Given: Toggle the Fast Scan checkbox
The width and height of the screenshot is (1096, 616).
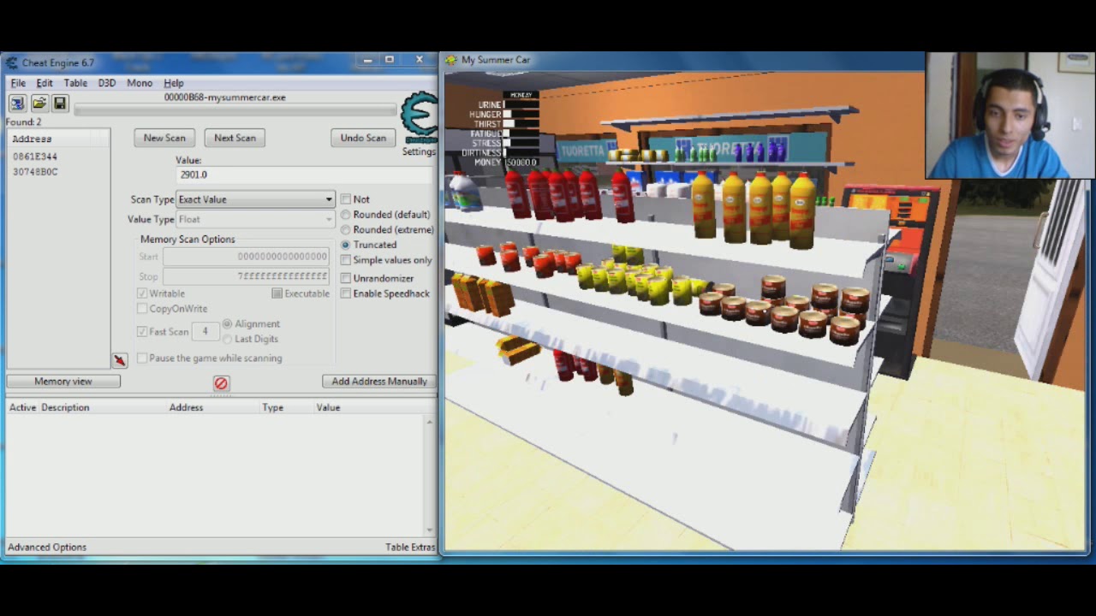Looking at the screenshot, I should 142,332.
